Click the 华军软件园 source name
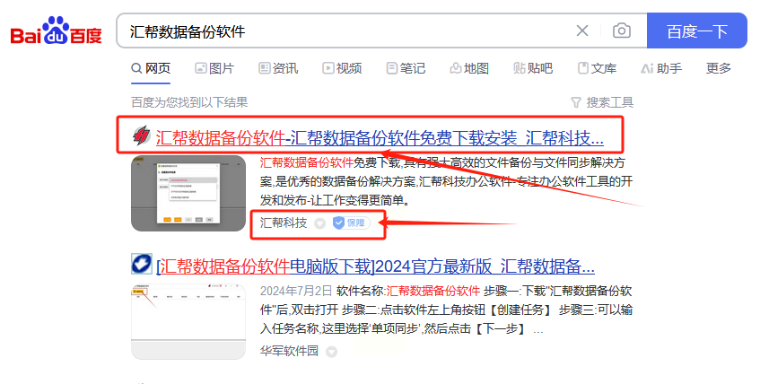 tap(289, 351)
